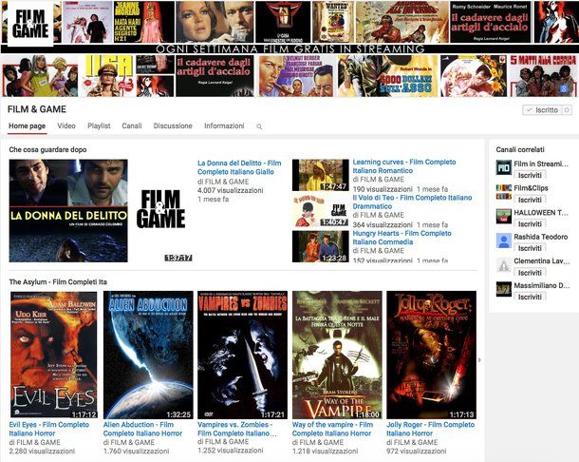
Task: Play Learning curves video thumbnail
Action: click(x=321, y=175)
